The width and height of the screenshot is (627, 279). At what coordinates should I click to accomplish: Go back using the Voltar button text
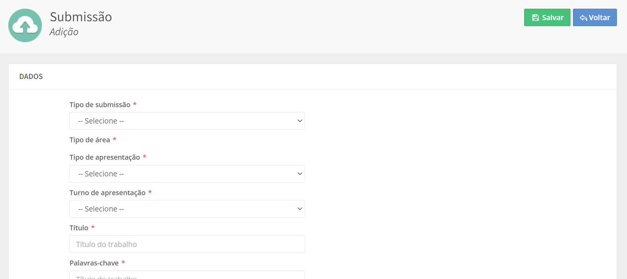pyautogui.click(x=599, y=18)
